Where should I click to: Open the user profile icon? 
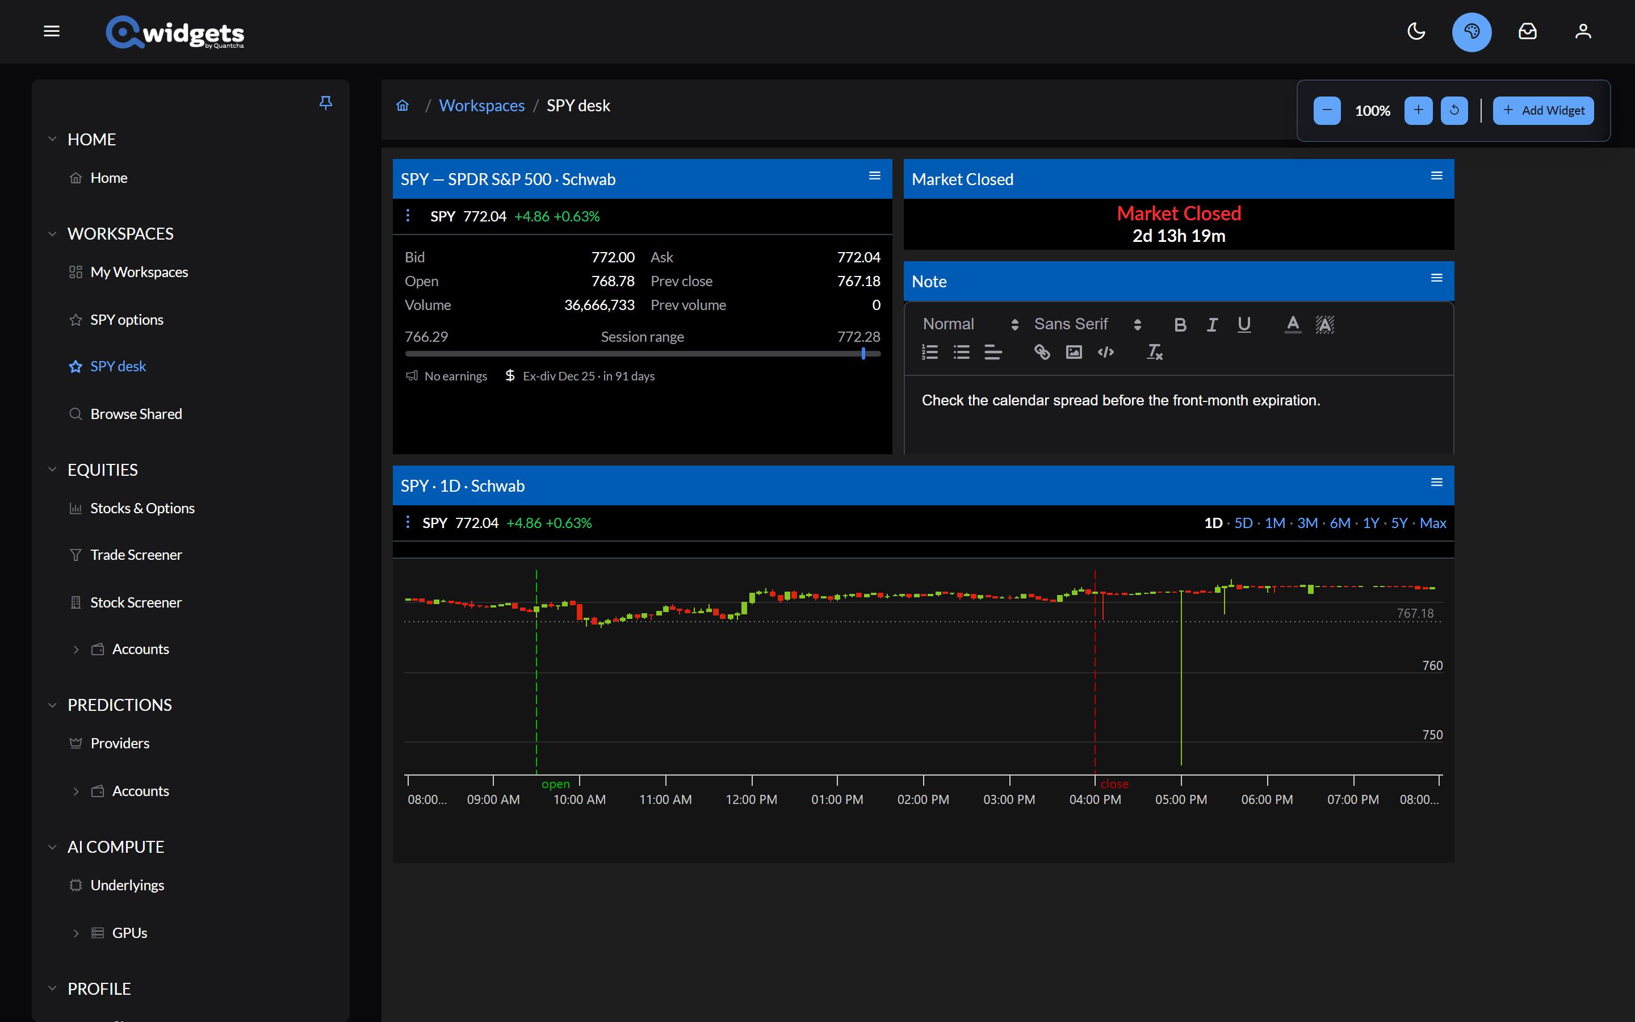point(1583,31)
